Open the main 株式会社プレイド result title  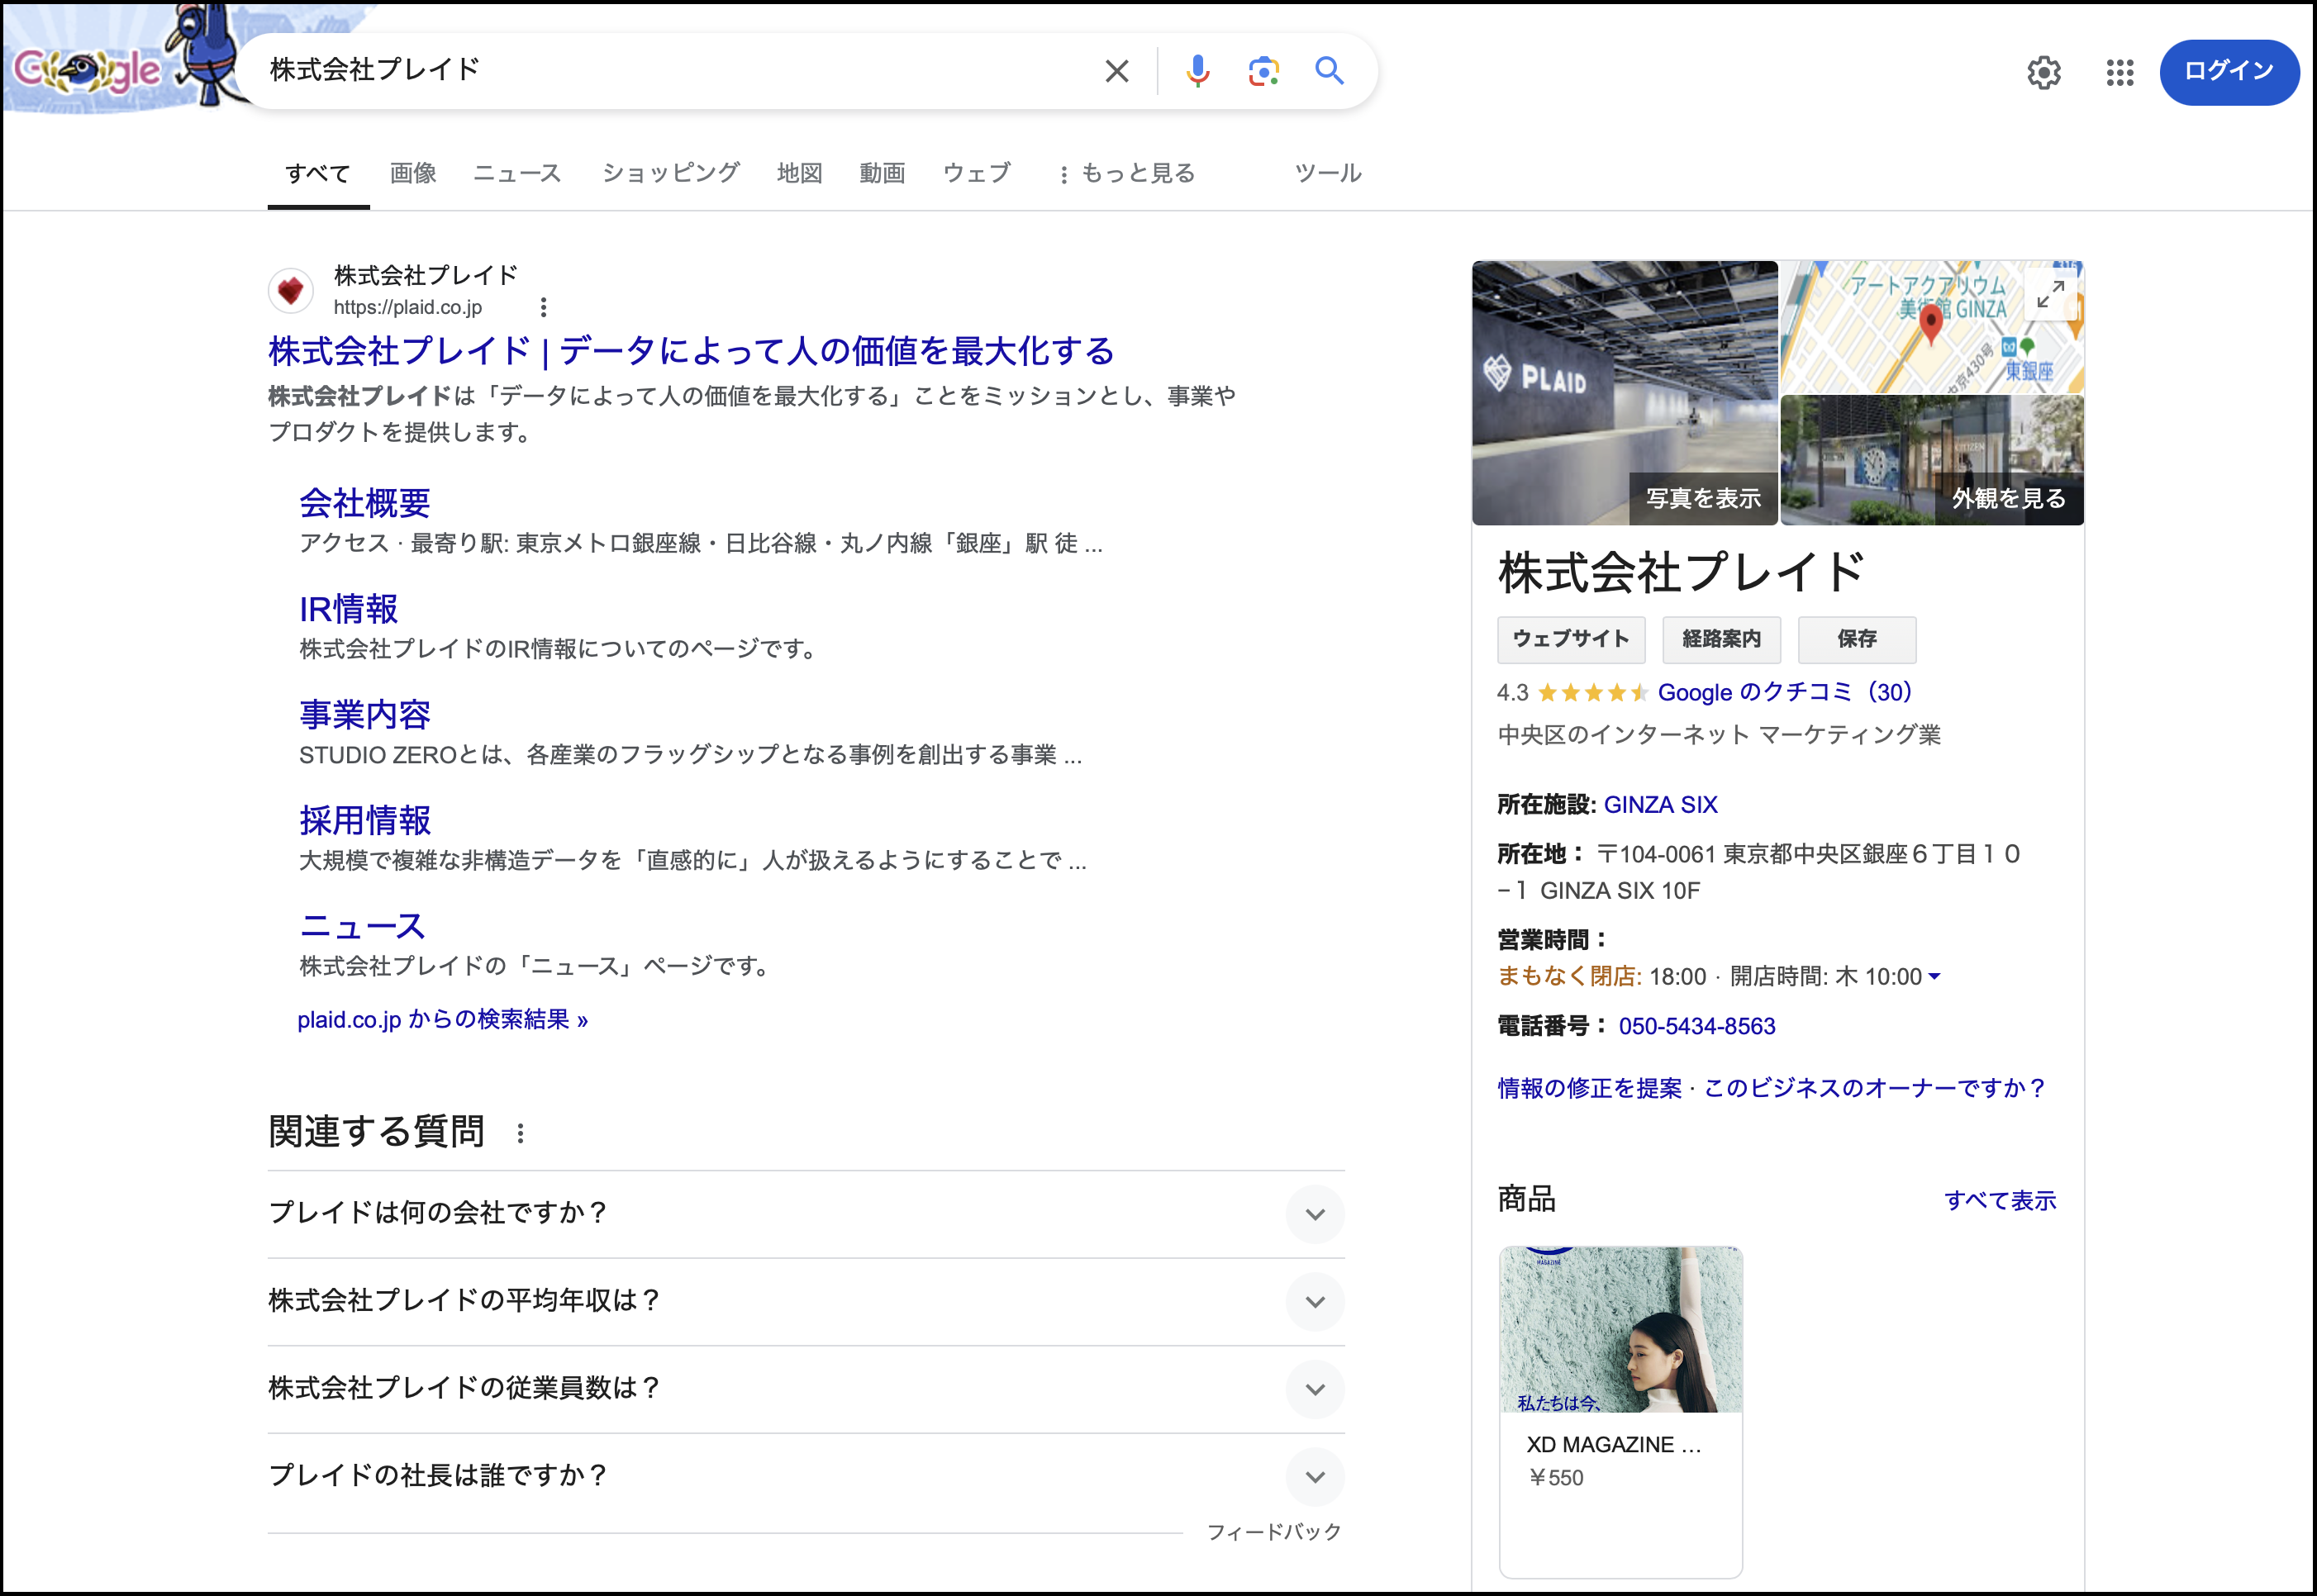pos(691,351)
